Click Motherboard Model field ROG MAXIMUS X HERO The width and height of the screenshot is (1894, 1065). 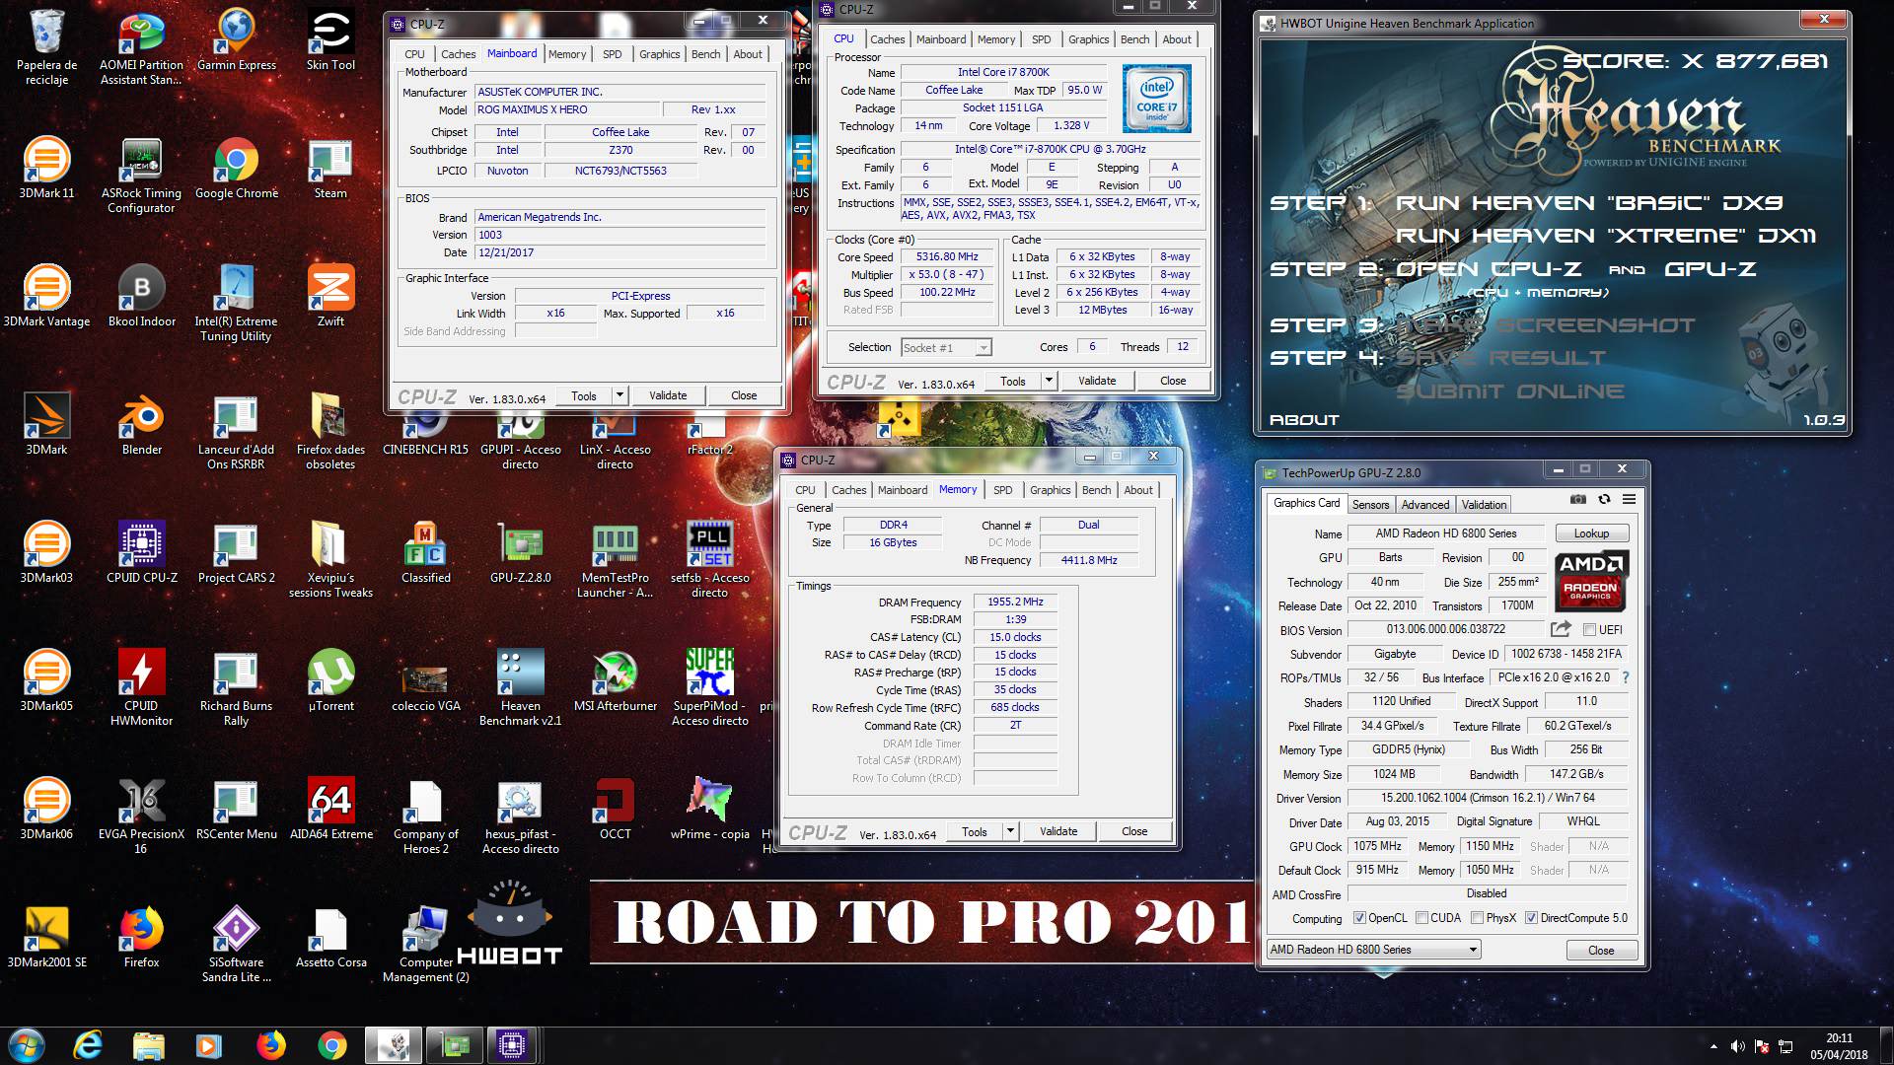566,109
